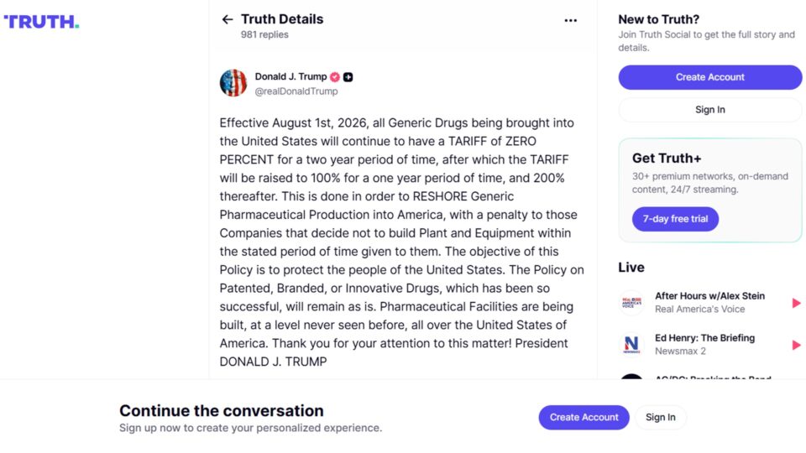Click Create Account in the bottom banner
Viewport: 806px width, 453px height.
tap(584, 417)
